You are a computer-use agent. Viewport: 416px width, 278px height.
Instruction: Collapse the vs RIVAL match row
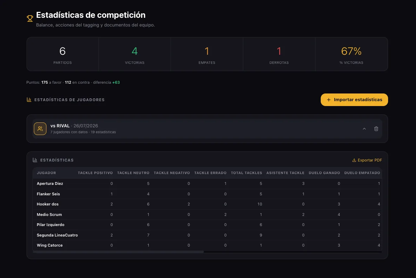pyautogui.click(x=364, y=129)
